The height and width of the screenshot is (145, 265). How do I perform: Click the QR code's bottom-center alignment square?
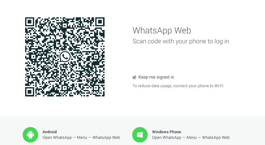[x=65, y=88]
